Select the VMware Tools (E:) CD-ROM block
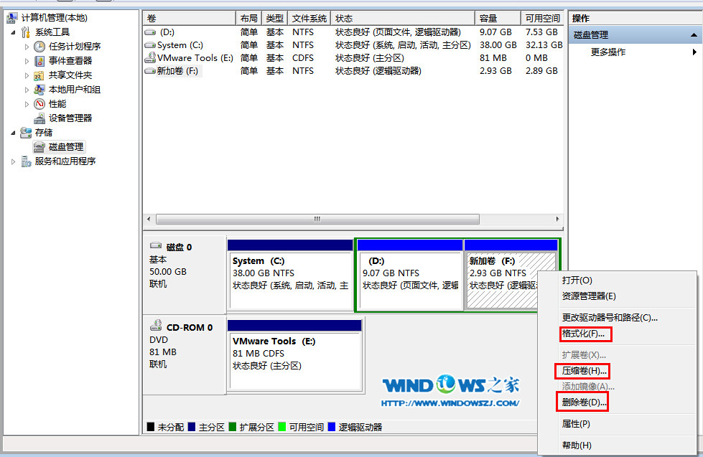 (294, 355)
